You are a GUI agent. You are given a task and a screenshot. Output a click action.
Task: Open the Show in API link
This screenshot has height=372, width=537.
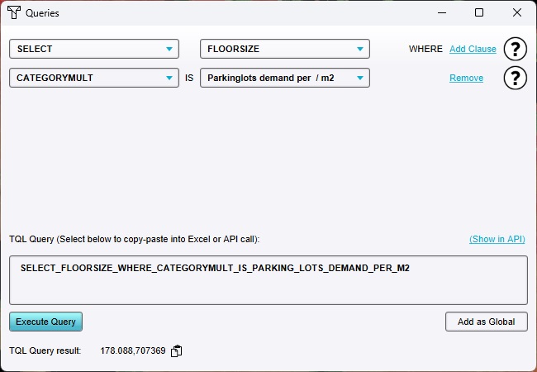click(x=497, y=239)
